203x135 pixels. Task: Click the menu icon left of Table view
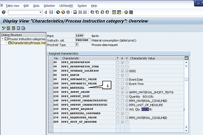click(x=1, y=6)
